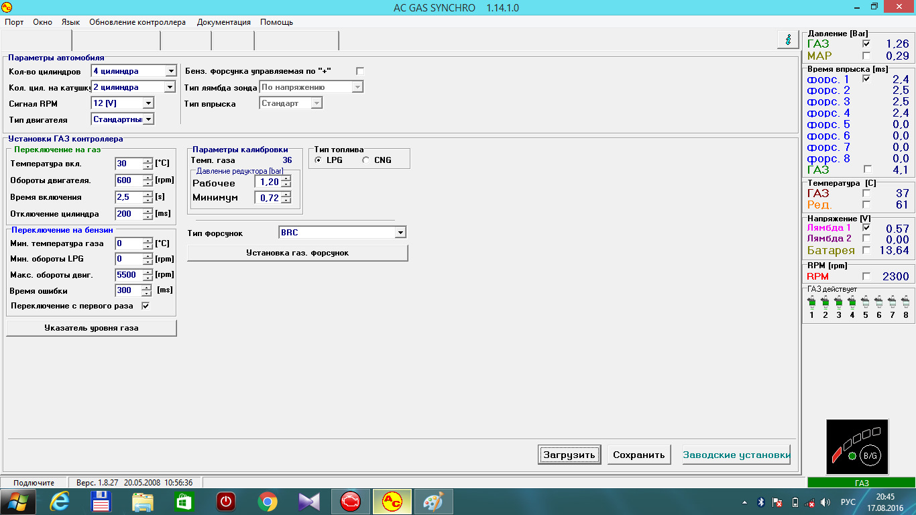Viewport: 916px width, 515px height.
Task: Open the Окно menu
Action: 42,22
